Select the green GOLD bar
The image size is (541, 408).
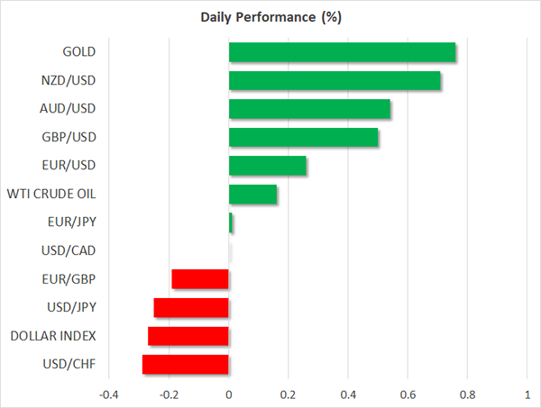(342, 52)
